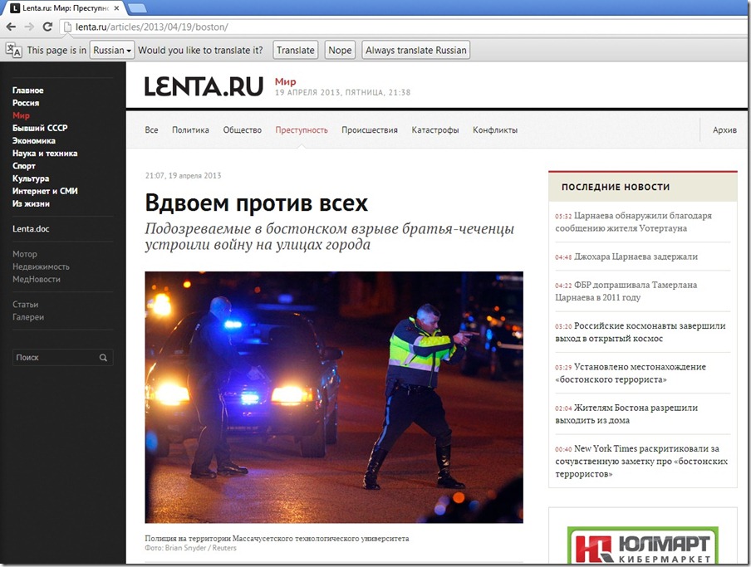
Task: Click the translate icon on the notification bar
Action: coord(13,50)
